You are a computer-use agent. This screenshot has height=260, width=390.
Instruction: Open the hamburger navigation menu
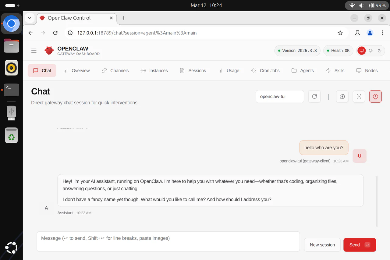[x=34, y=51]
